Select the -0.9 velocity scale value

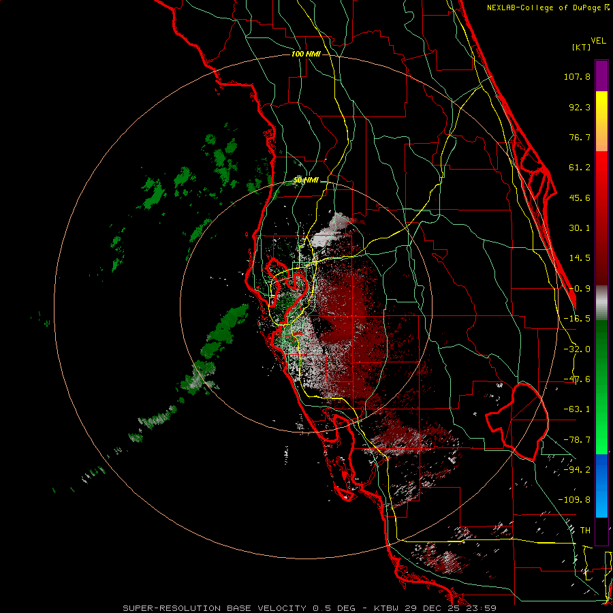pyautogui.click(x=580, y=289)
